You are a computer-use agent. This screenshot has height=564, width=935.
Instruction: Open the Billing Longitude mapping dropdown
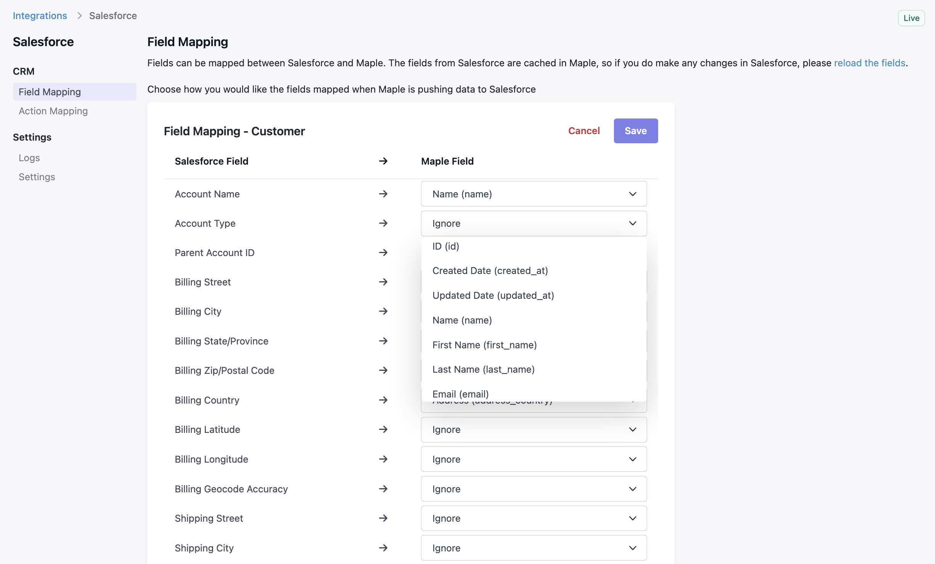533,459
